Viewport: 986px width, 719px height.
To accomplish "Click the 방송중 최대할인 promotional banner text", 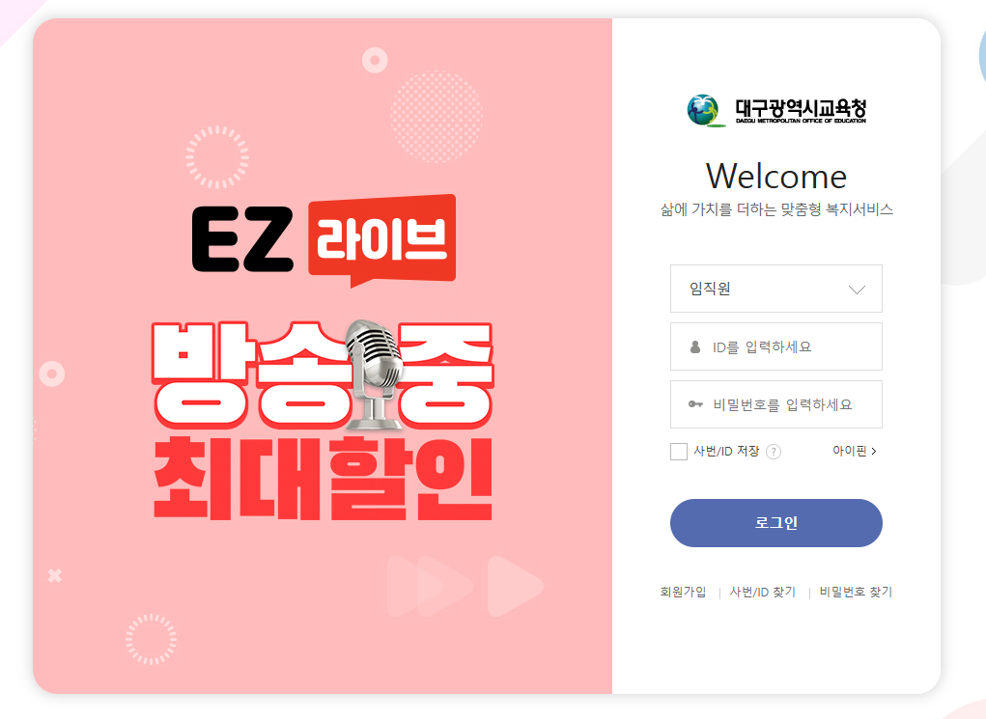I will [323, 421].
